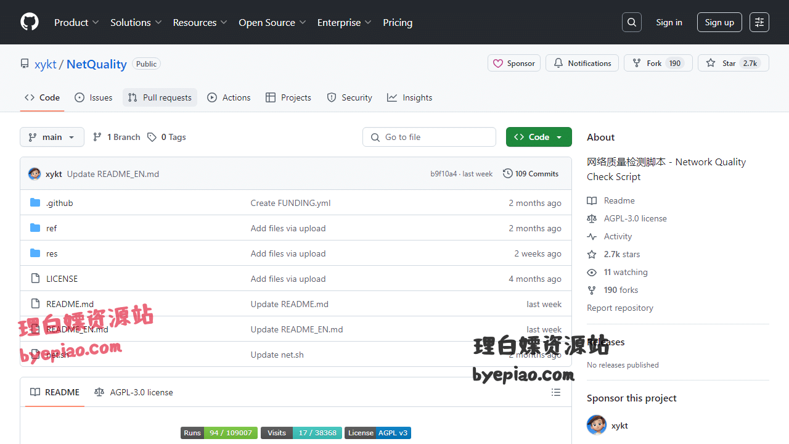Switch to the Insights tab
Screen dimensions: 789x444
(x=410, y=97)
